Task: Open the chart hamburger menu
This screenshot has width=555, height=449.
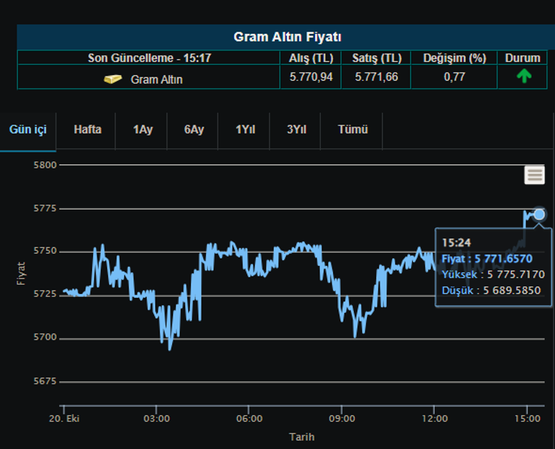Action: click(x=534, y=174)
